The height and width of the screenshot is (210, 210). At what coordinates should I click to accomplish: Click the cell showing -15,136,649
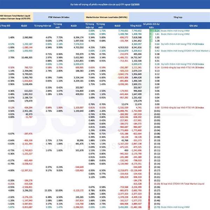(136, 170)
